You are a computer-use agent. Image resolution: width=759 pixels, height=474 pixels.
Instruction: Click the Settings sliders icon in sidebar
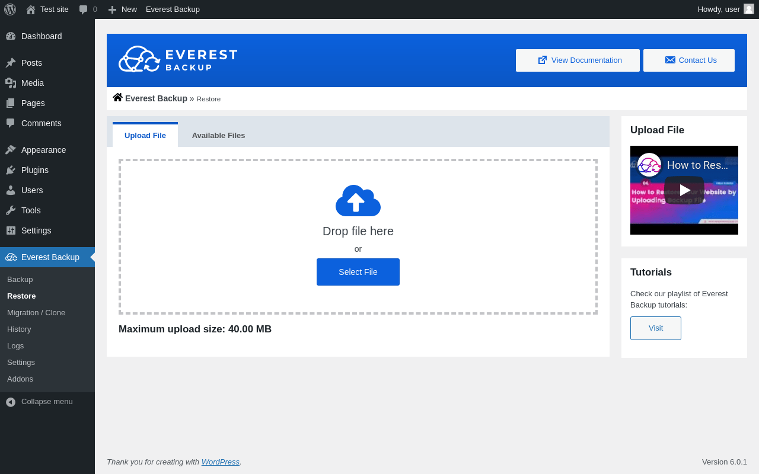point(11,230)
